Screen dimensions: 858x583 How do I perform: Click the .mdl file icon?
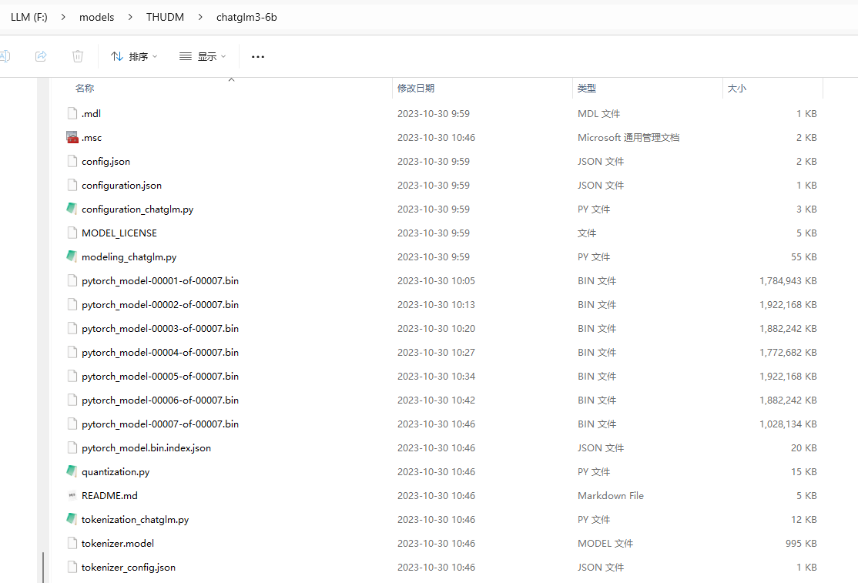[72, 113]
